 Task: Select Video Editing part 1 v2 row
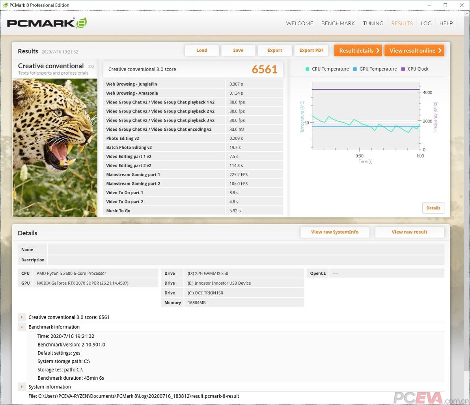(x=193, y=156)
